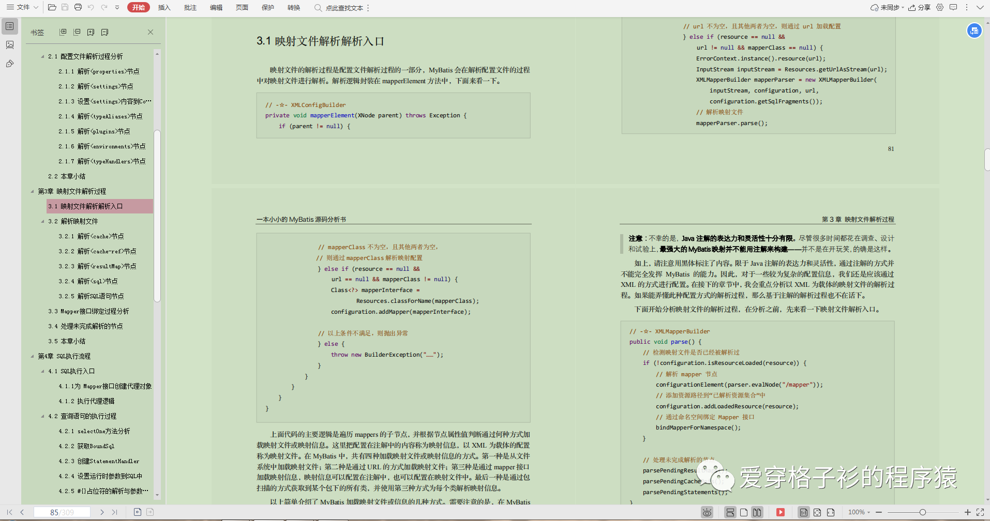990x521 pixels.
Task: Redo the last action
Action: point(104,7)
